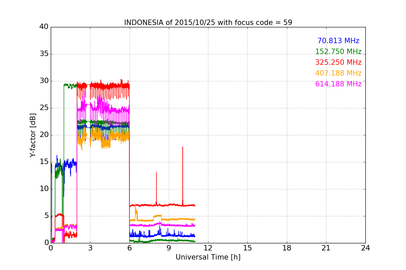Click the x-axis tick label 21

(326, 248)
